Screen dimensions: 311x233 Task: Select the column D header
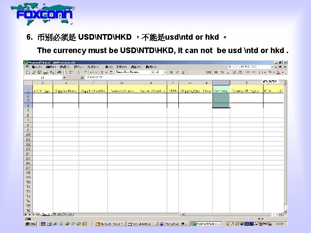pos(122,83)
